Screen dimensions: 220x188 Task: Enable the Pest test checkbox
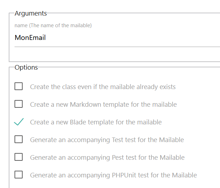tap(19, 157)
